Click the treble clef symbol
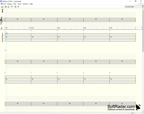This screenshot has width=144, height=114. 2,20
